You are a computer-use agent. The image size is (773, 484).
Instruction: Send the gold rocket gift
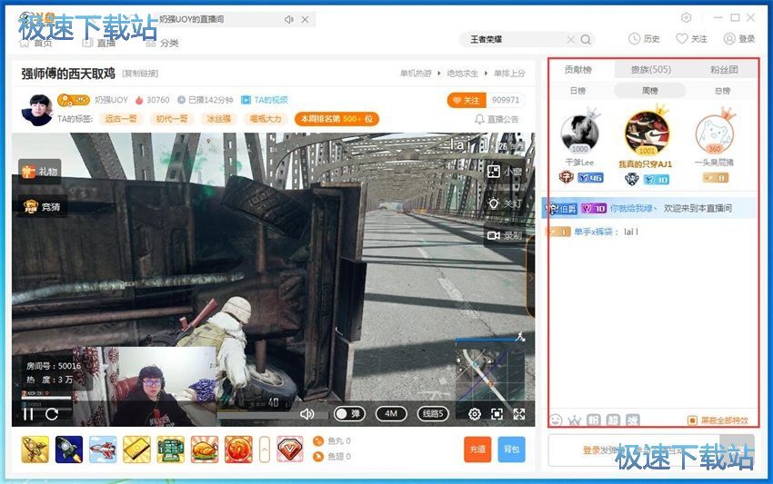35,449
